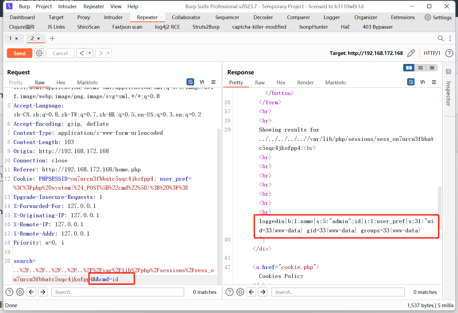The width and height of the screenshot is (458, 313).
Task: Go back to previous request in history
Action: pos(82,53)
